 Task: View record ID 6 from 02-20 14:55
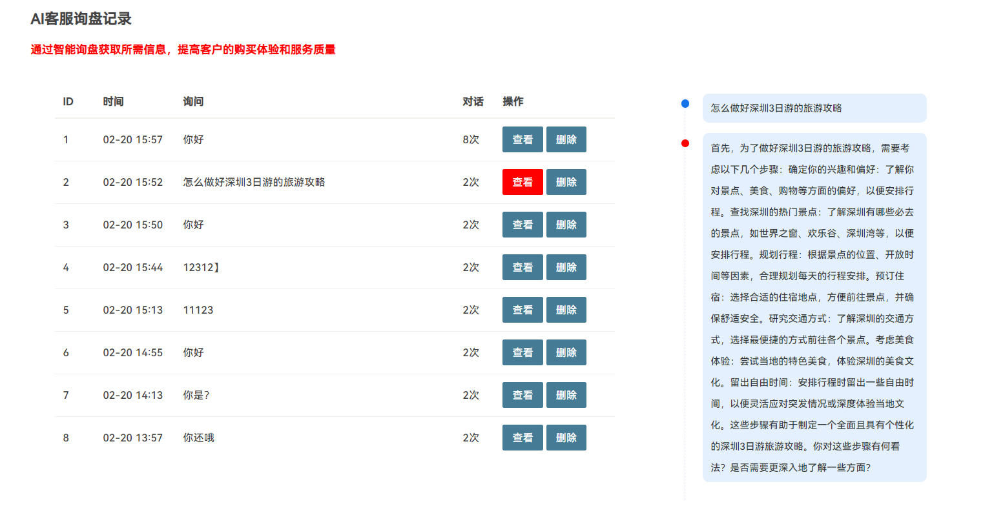(522, 352)
